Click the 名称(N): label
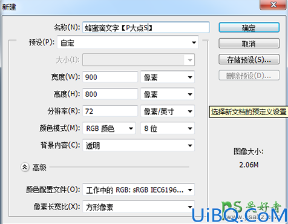This screenshot has width=288, height=224. click(67, 27)
